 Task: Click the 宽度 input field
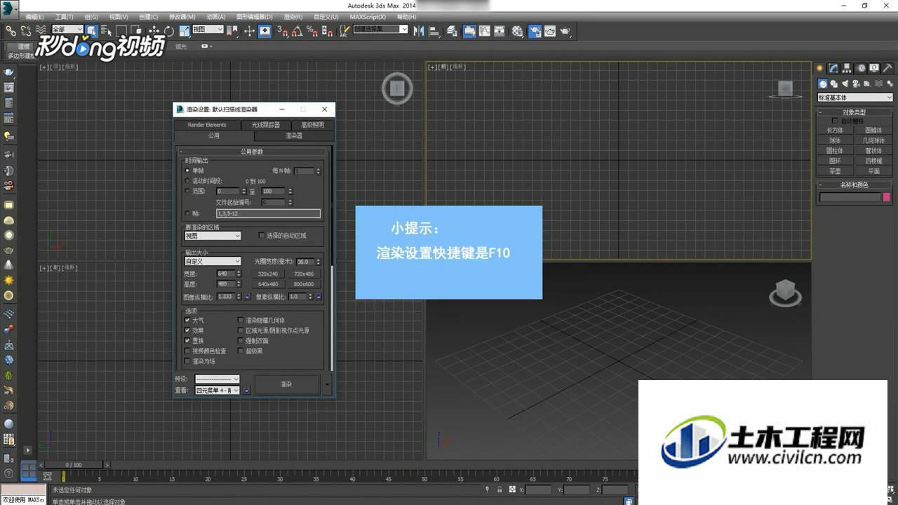pos(226,274)
